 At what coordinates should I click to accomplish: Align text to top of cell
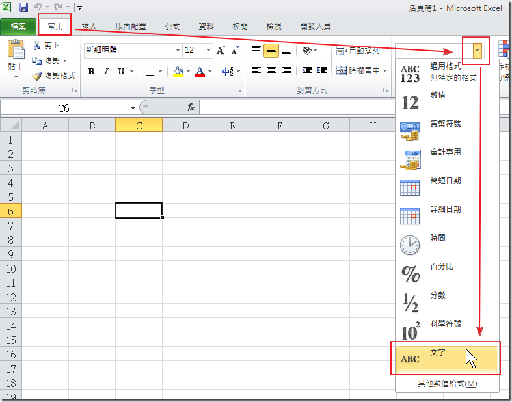coord(256,50)
